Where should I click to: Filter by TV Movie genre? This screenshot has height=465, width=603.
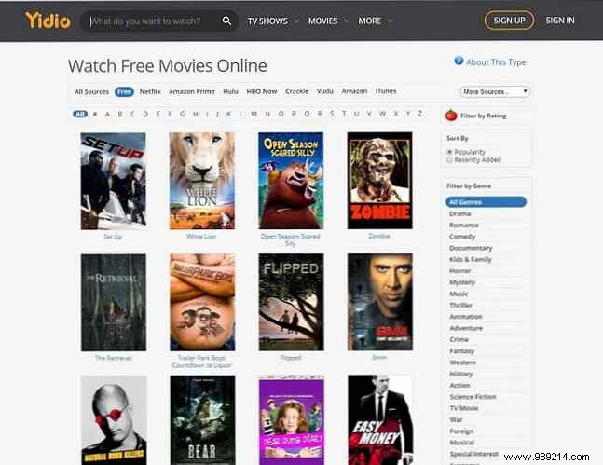click(464, 408)
